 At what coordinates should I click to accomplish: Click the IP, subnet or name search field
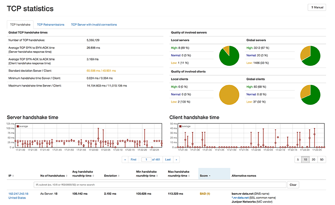pos(160,185)
